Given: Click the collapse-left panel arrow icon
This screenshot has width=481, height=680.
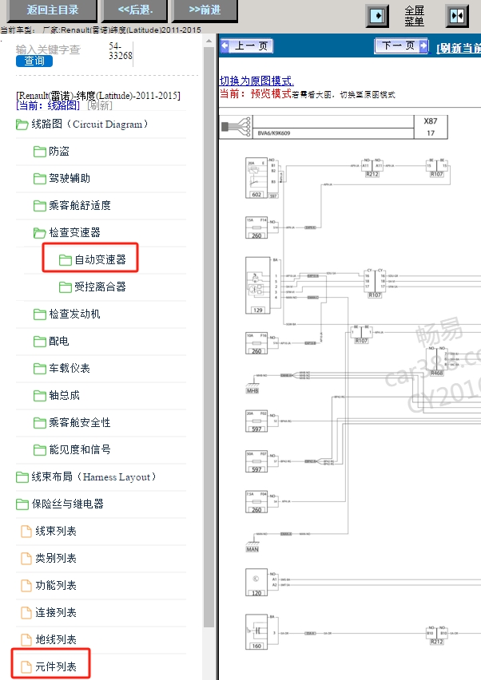Looking at the screenshot, I should coord(377,16).
